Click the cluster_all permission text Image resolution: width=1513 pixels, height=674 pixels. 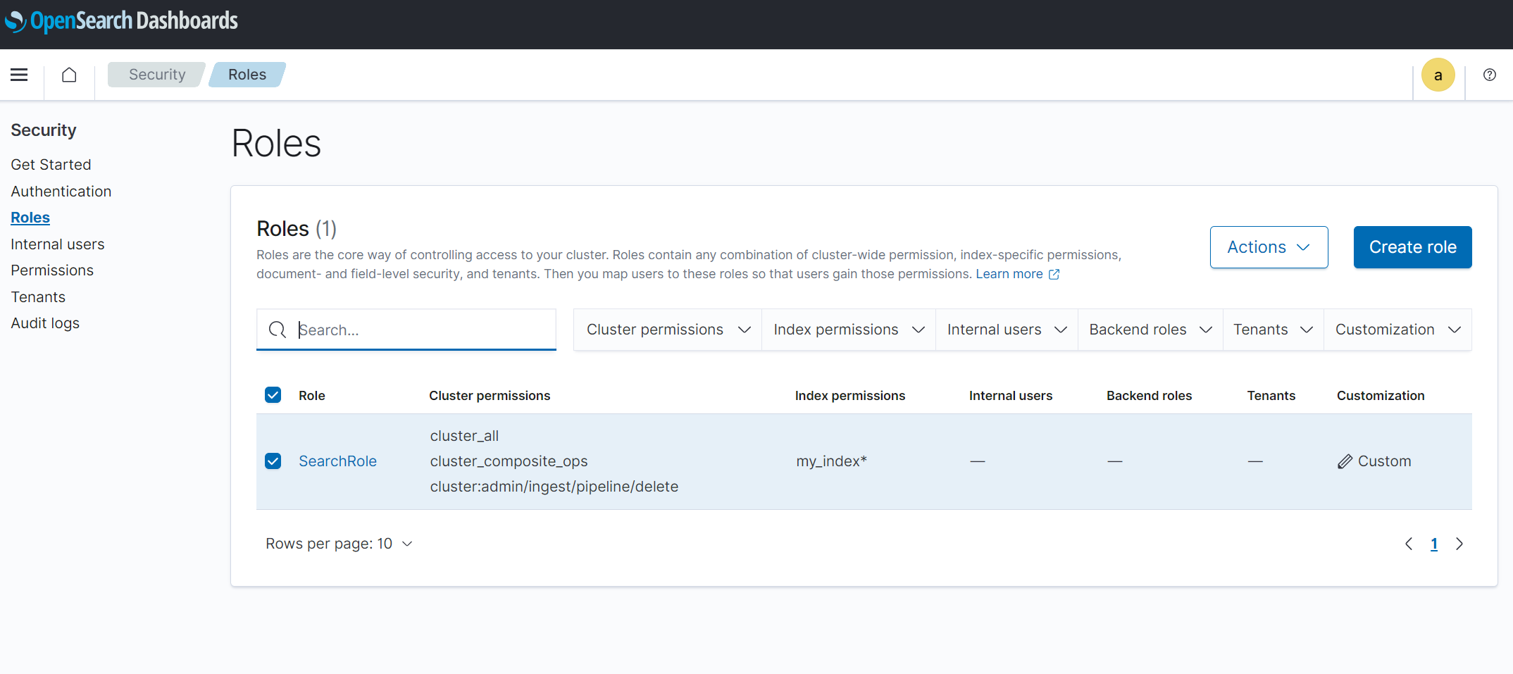pos(464,436)
